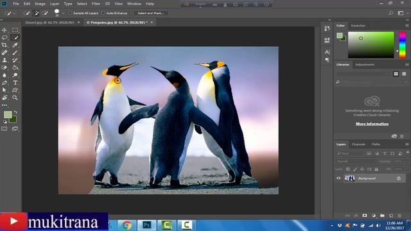The width and height of the screenshot is (411, 231).
Task: Open the layer Kind filter dropdown
Action: tap(350, 153)
